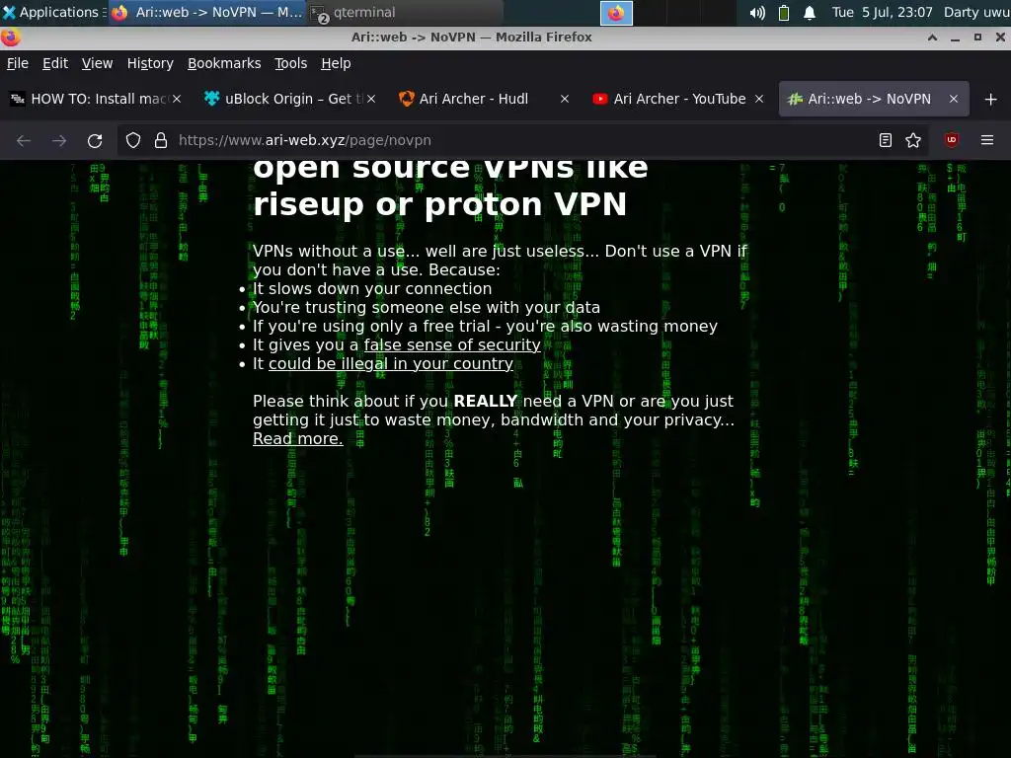Click the 'riseup or proton VPN' heading
This screenshot has width=1011, height=758.
click(439, 204)
